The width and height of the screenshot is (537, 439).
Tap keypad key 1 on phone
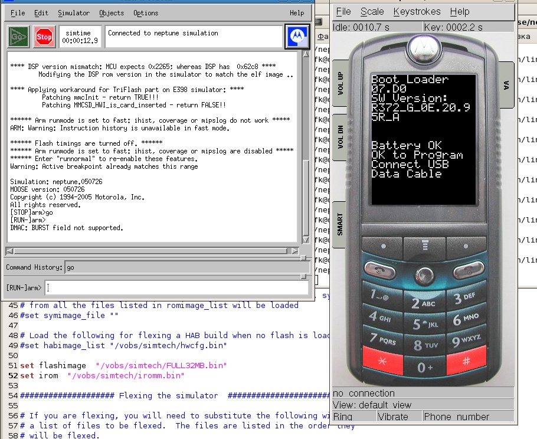coord(382,295)
